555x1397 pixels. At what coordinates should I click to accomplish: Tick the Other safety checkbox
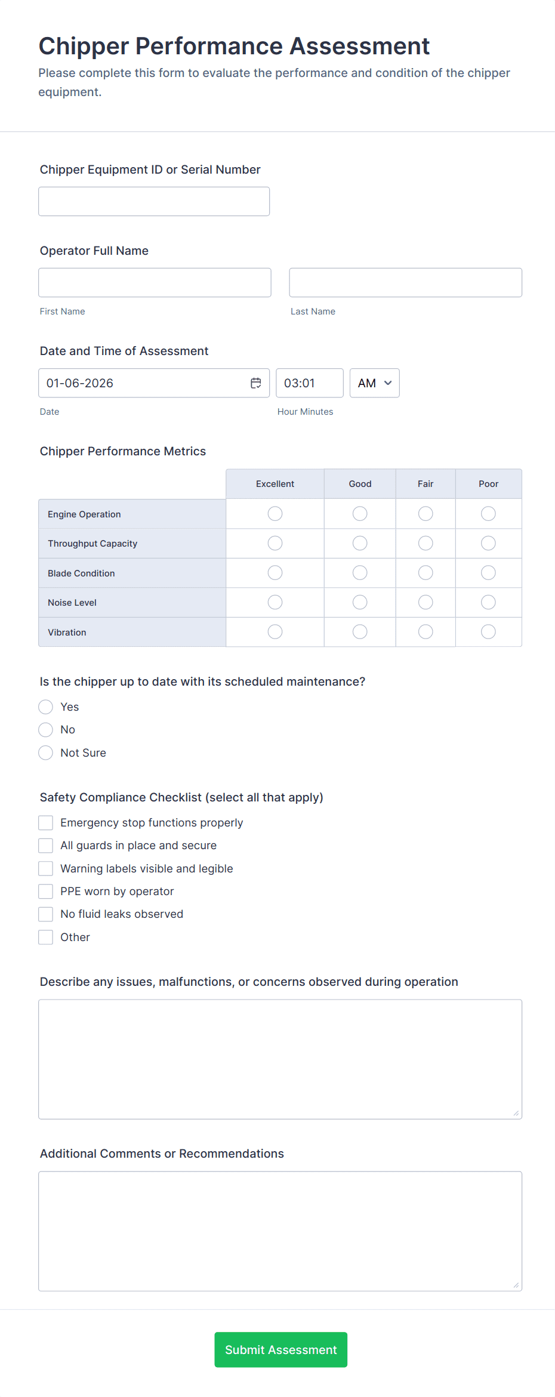(46, 937)
